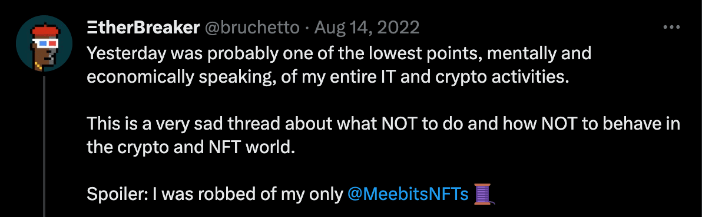Open the Aug 14, 2022 timestamp permalink
This screenshot has width=702, height=217.
pos(367,28)
